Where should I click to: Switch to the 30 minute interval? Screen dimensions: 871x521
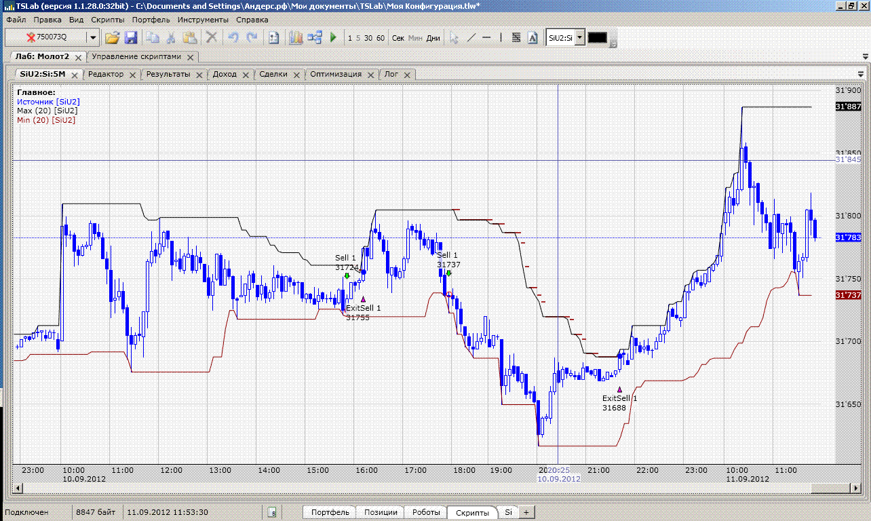click(368, 38)
